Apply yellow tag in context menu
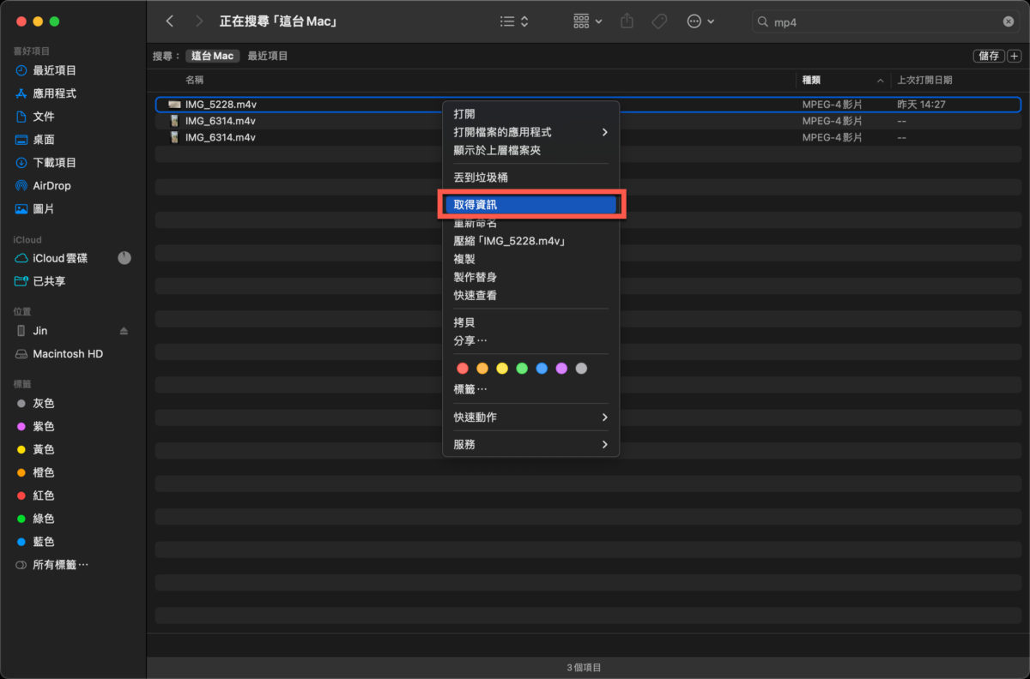This screenshot has height=679, width=1030. [502, 369]
